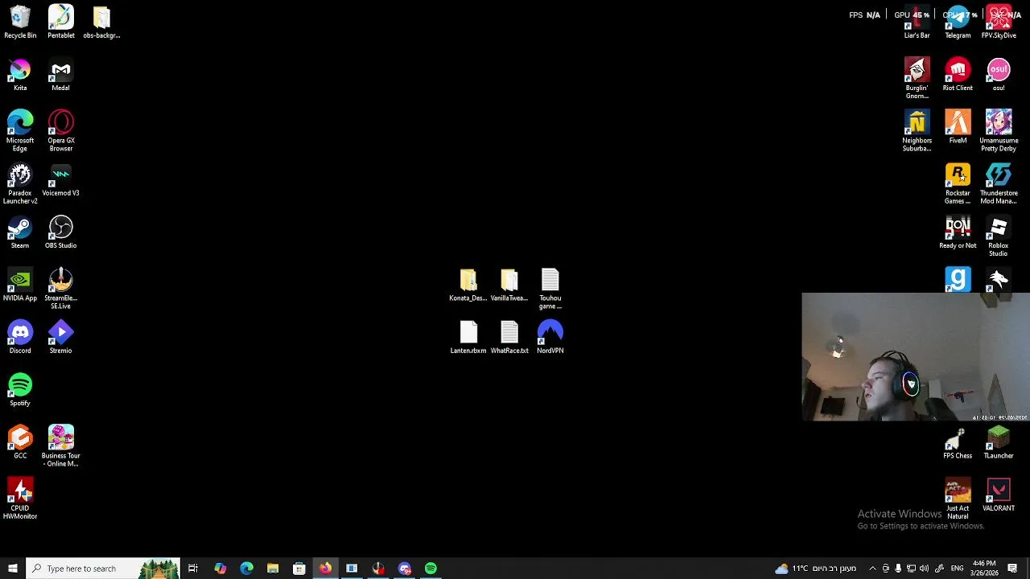Open Spotify from the taskbar
The height and width of the screenshot is (579, 1030).
click(x=431, y=569)
